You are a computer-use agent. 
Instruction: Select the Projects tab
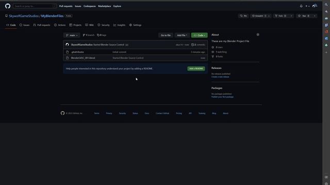click(x=75, y=25)
